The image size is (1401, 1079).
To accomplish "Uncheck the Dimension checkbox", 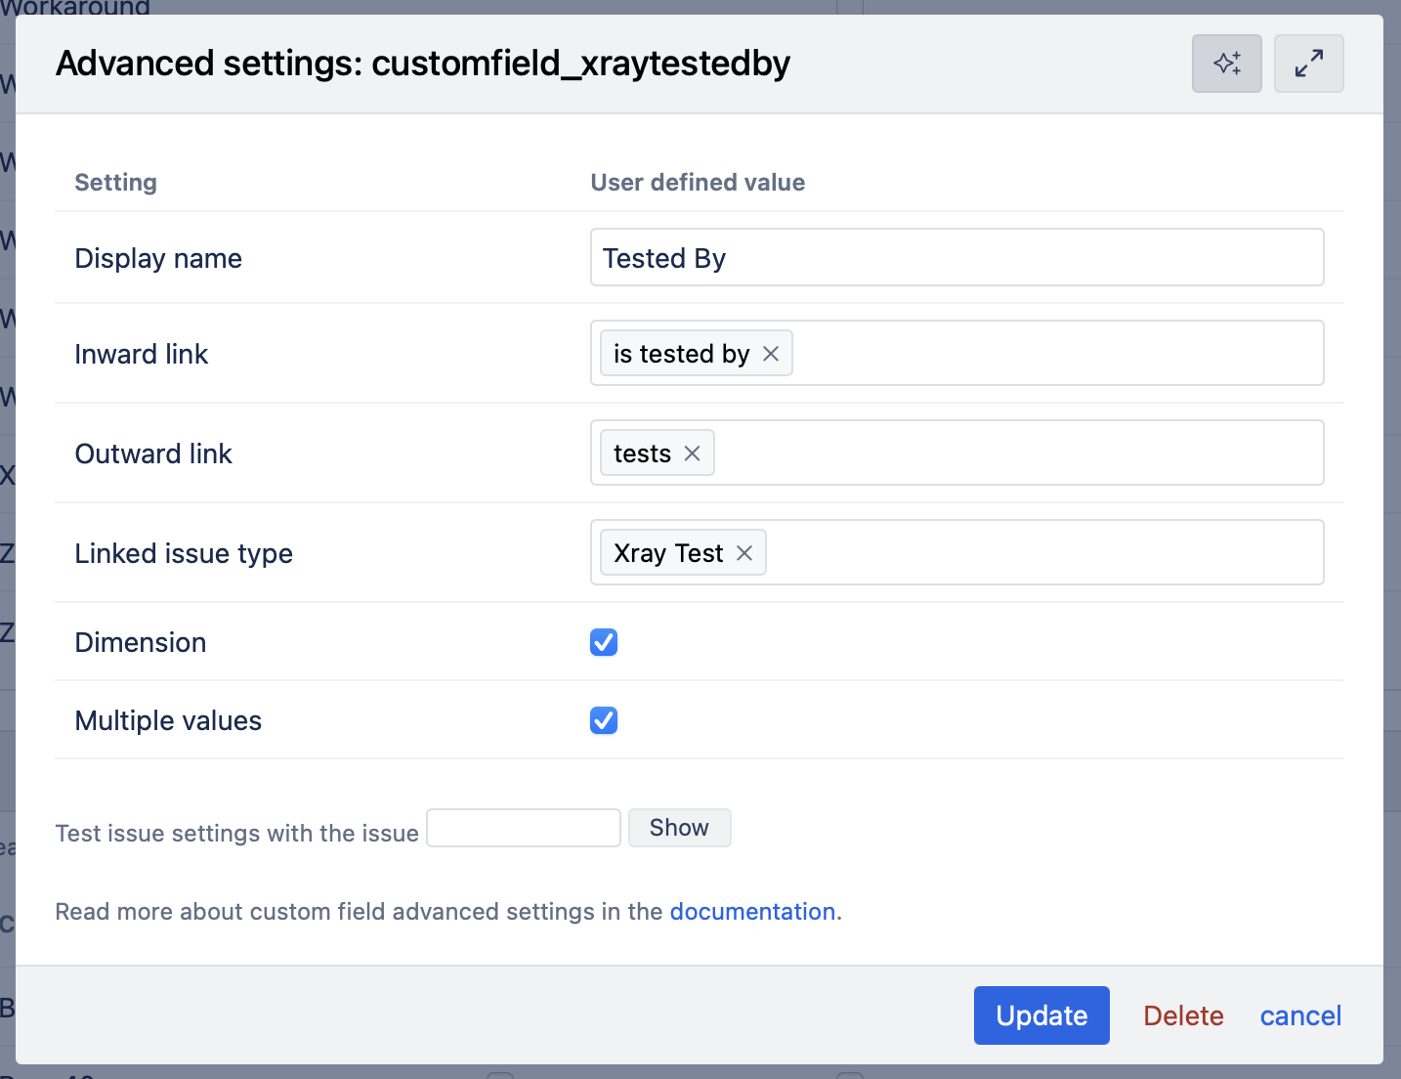I will click(x=604, y=642).
